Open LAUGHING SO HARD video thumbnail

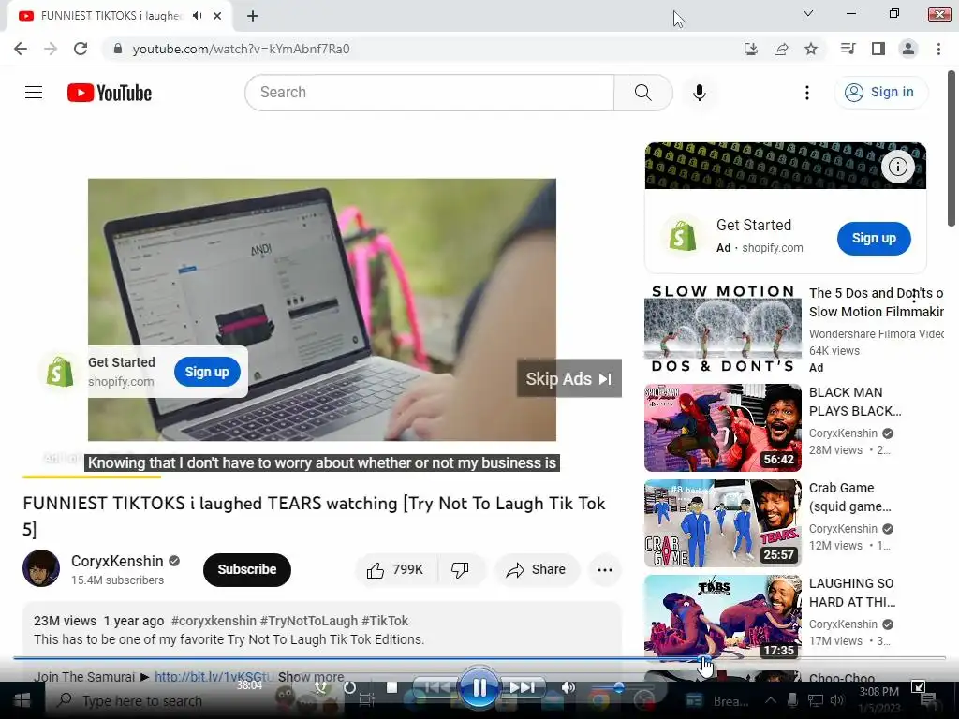tap(722, 618)
